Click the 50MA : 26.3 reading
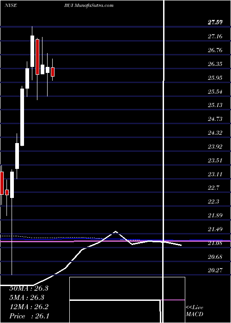Image resolution: width=231 pixels, height=323 pixels. pos(29,288)
